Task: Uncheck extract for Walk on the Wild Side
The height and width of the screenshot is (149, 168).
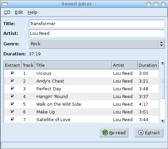Action: click(x=12, y=104)
